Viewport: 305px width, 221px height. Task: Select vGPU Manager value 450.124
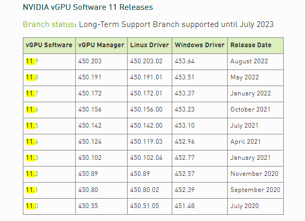pos(90,142)
